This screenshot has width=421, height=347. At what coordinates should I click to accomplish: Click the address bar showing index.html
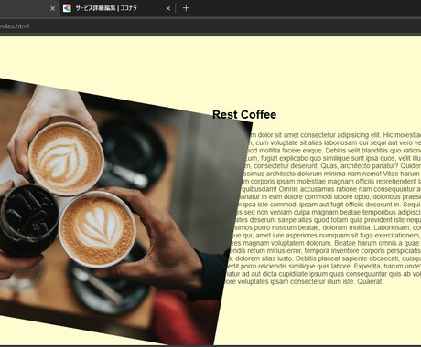tap(210, 26)
